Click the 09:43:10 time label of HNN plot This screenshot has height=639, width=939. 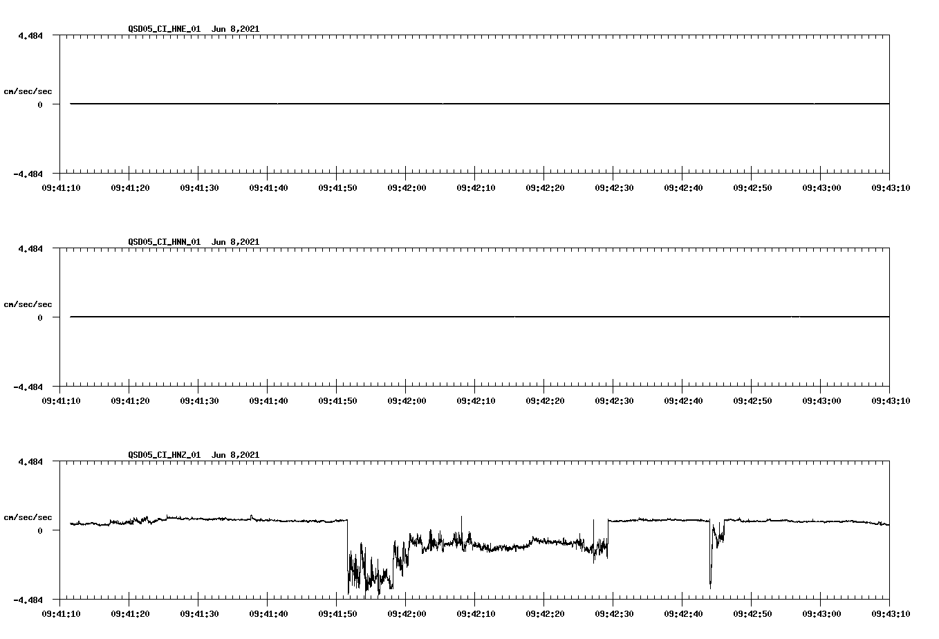coord(891,400)
